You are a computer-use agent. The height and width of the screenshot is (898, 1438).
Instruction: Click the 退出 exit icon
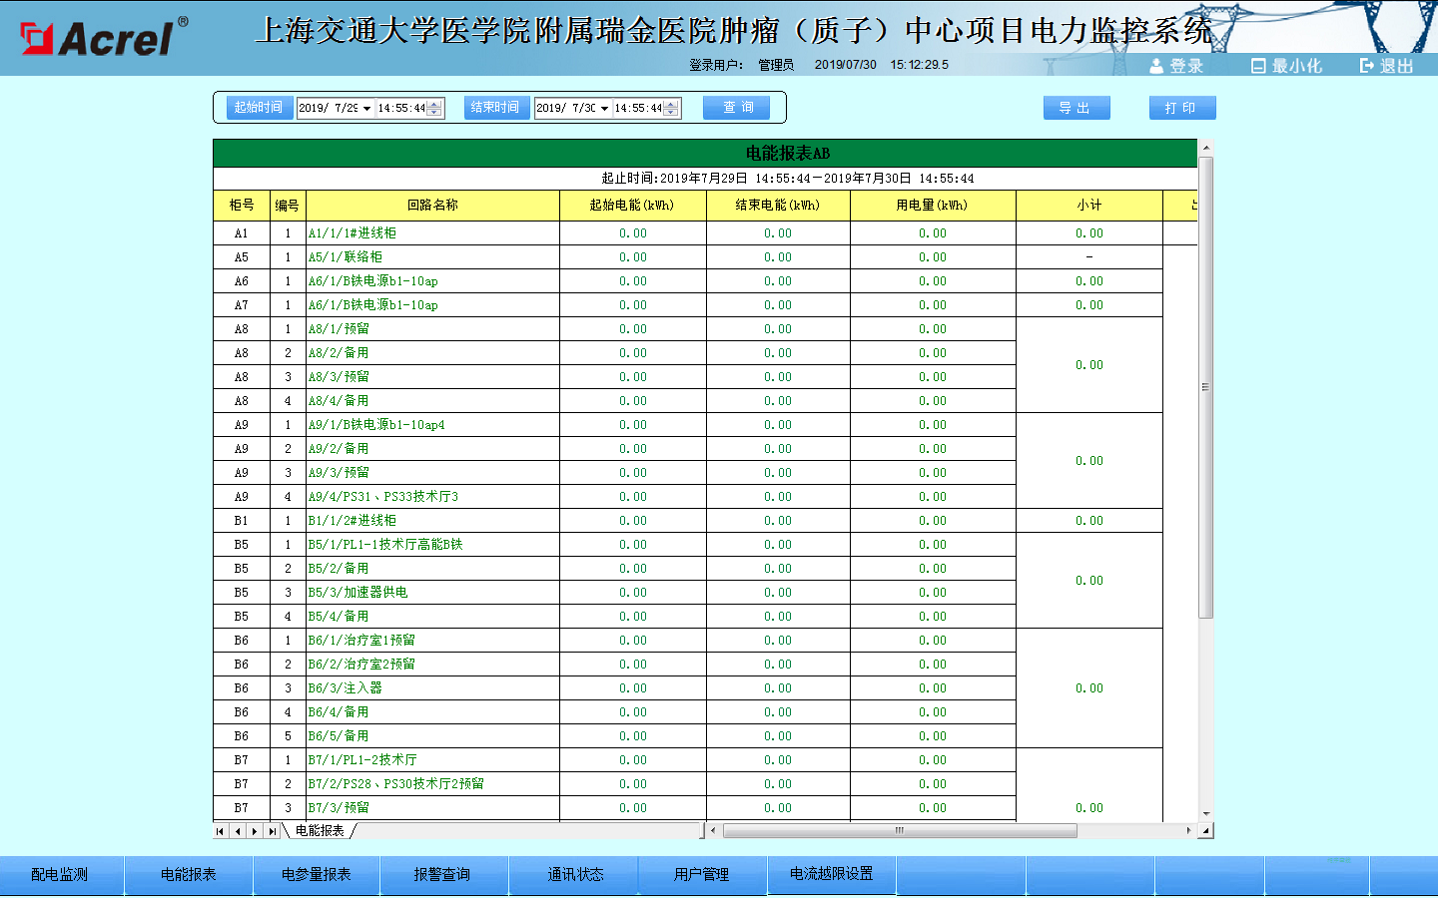[x=1367, y=66]
